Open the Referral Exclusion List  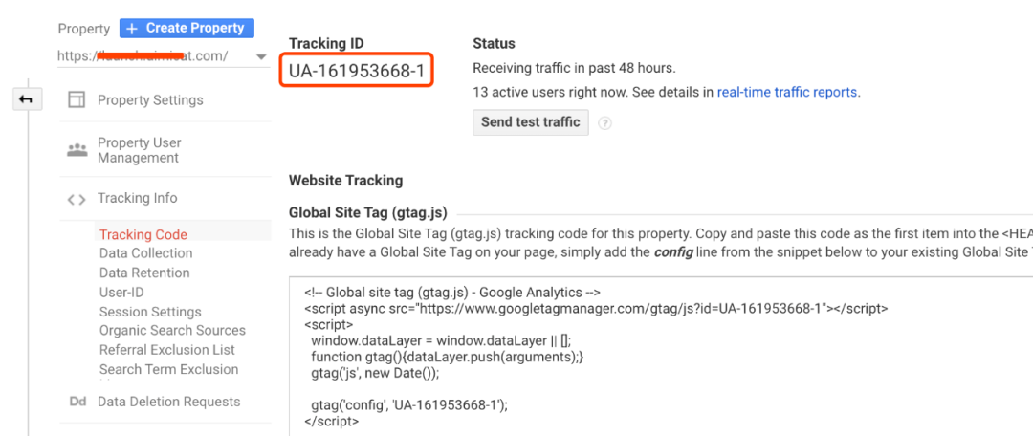[x=166, y=350]
